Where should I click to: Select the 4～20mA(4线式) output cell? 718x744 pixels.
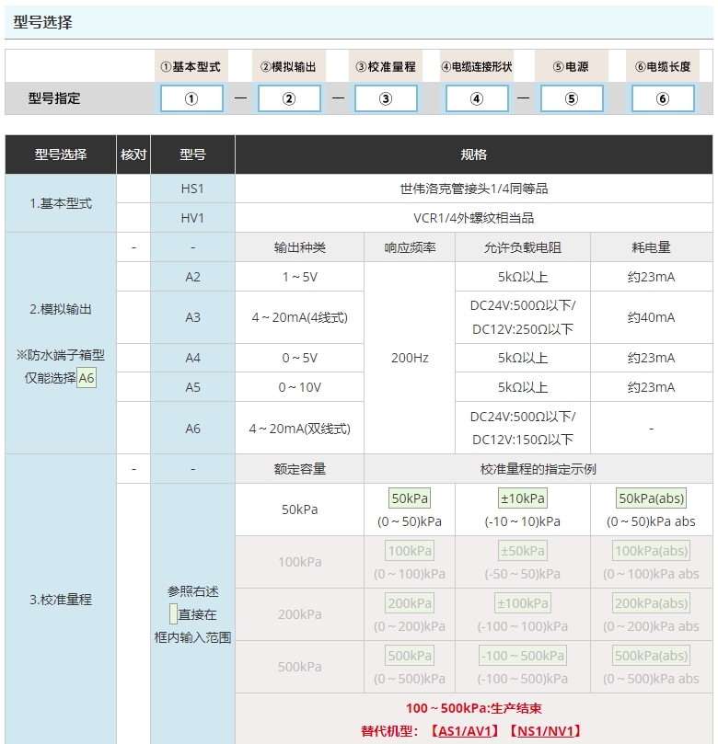[300, 317]
